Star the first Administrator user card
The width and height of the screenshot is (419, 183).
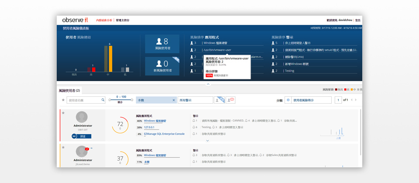63,113
